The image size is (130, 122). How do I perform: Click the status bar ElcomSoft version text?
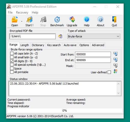[x=40, y=116]
